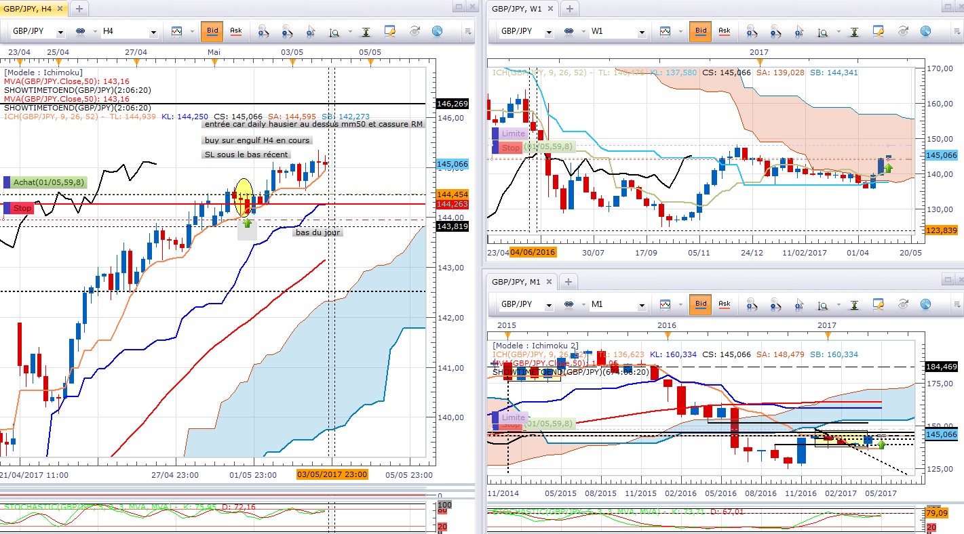Click the chart type icon in M1 toolbar
The width and height of the screenshot is (964, 534).
click(665, 305)
